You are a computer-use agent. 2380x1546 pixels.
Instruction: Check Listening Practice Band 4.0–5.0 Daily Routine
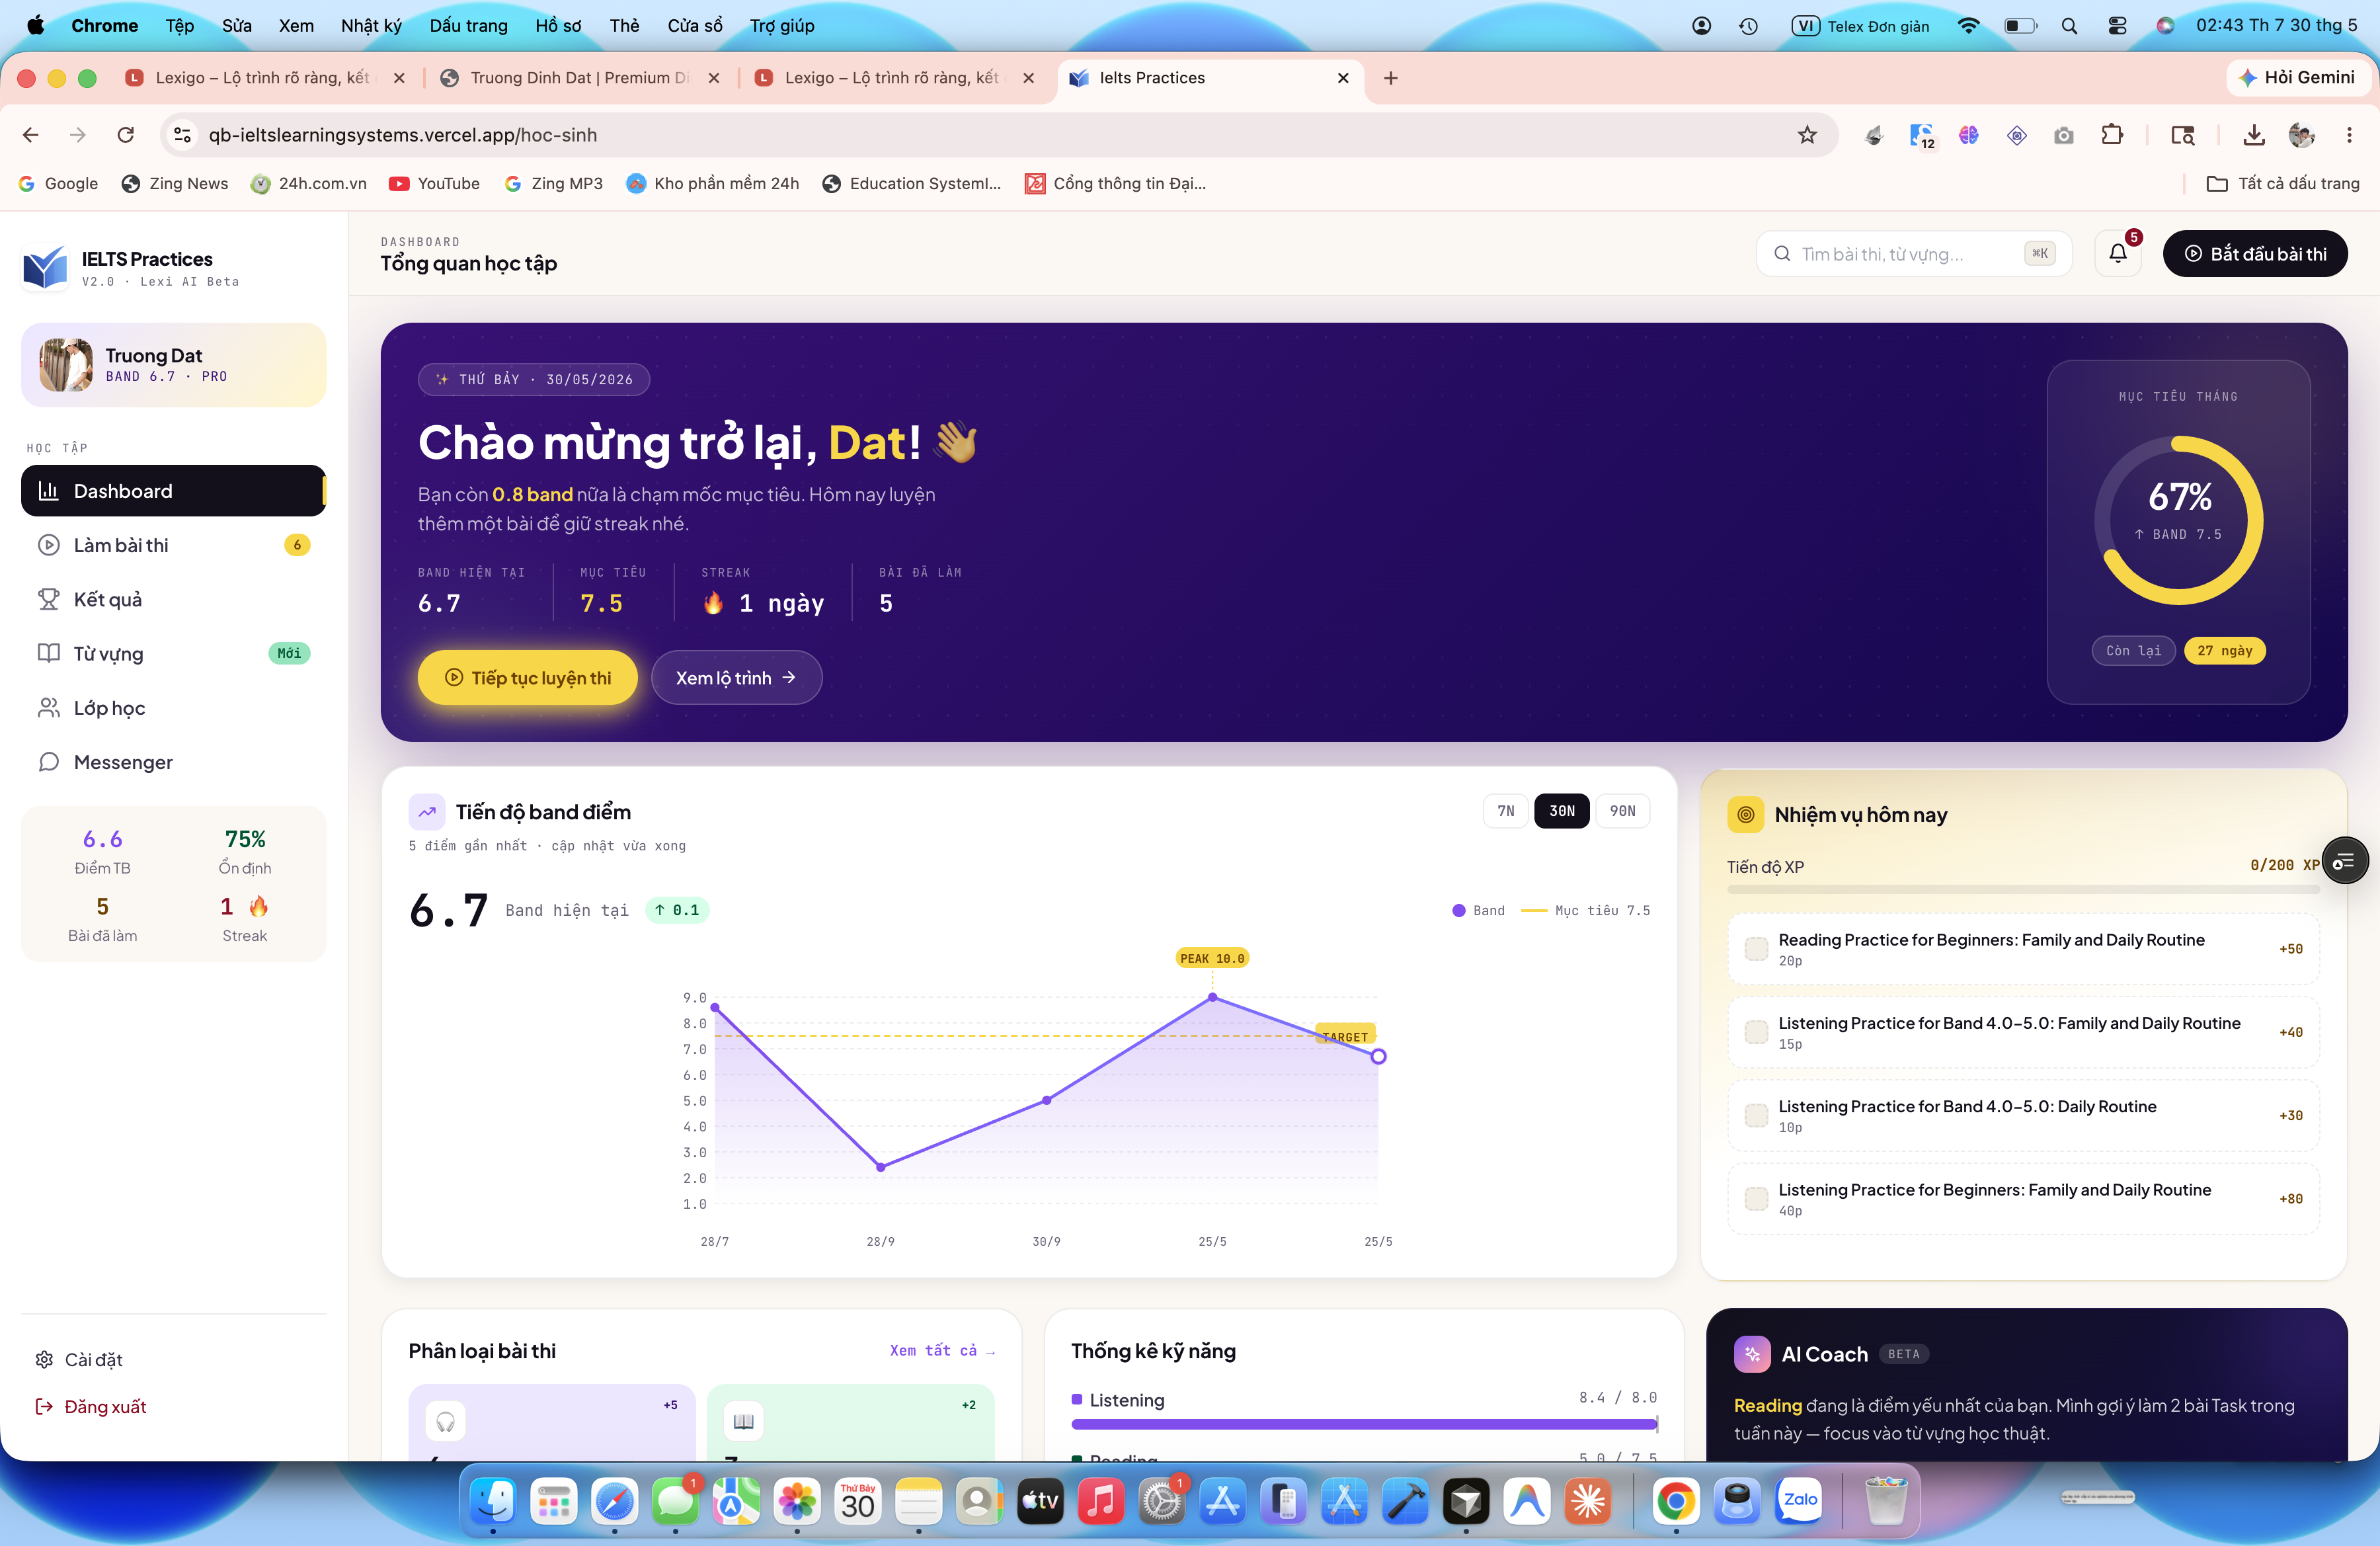(1756, 1115)
